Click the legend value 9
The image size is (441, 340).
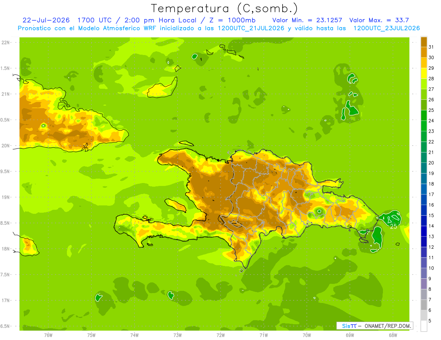(x=430, y=279)
